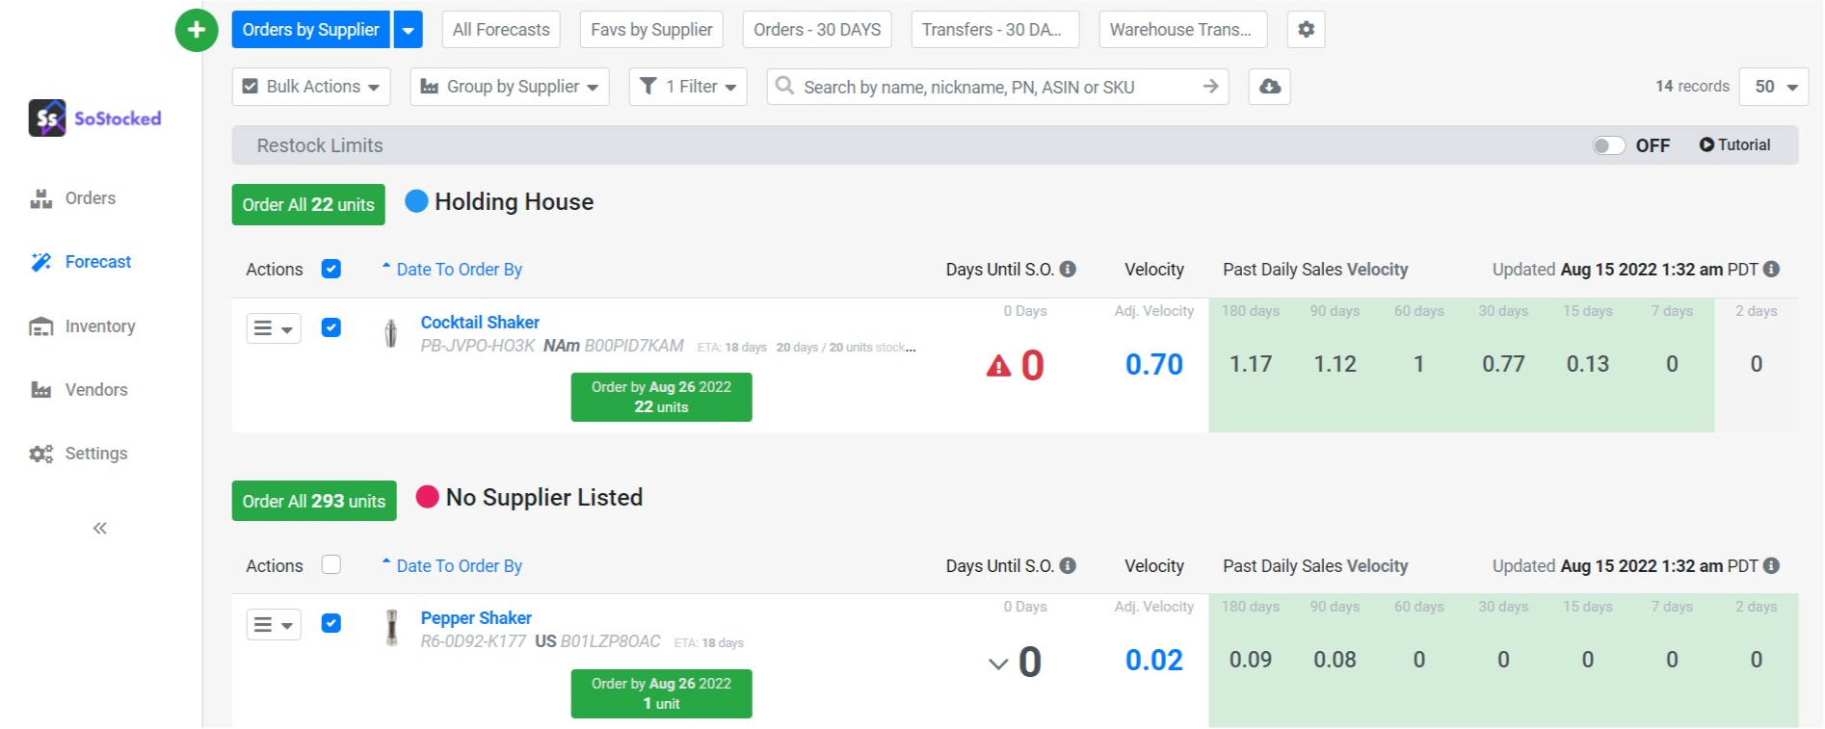Viewport: 1825px width, 729px height.
Task: Open the 1 Filter dropdown
Action: [688, 87]
